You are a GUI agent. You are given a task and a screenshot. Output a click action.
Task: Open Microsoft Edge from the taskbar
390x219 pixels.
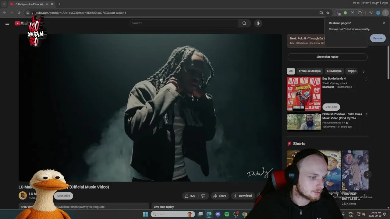click(209, 214)
